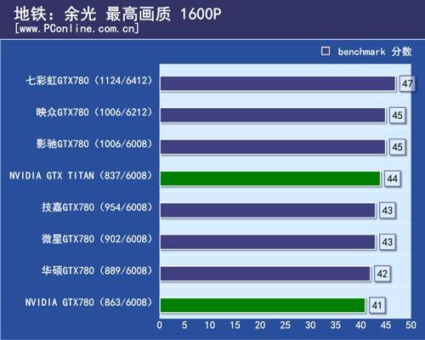Click the label 微星GTX780 (902/6008)
The height and width of the screenshot is (340, 425).
[97, 239]
